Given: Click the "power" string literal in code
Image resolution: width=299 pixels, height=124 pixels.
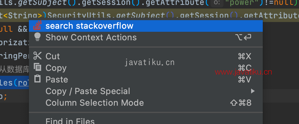Looking at the screenshot, I should (x=244, y=2).
